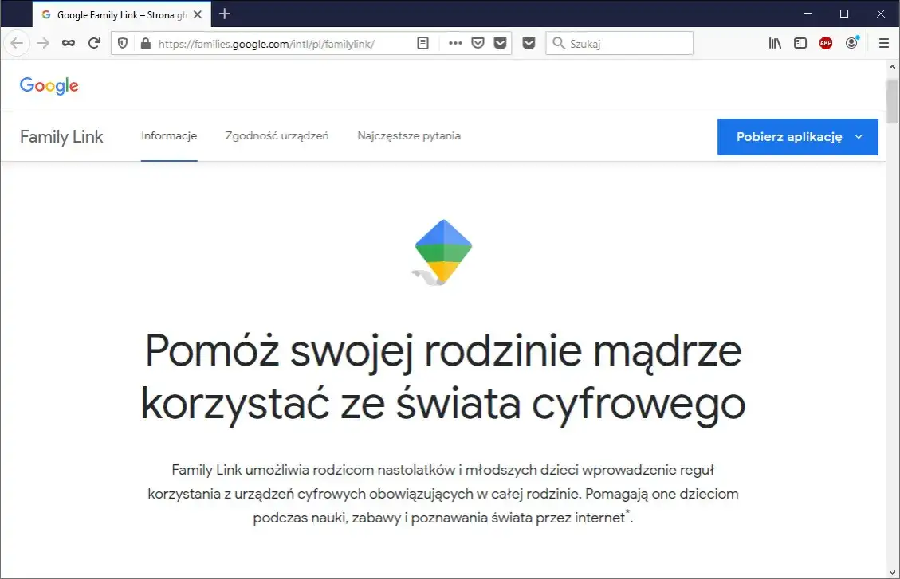
Task: Open the Zgodność urządzeń page
Action: (x=276, y=135)
